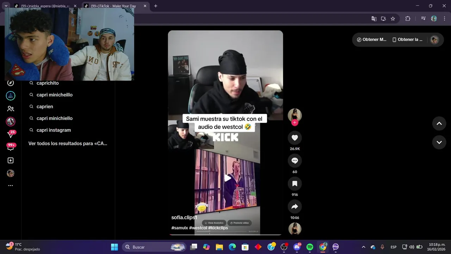Close the TikTok - Make Your Day tab
Image resolution: width=451 pixels, height=254 pixels.
click(x=145, y=6)
